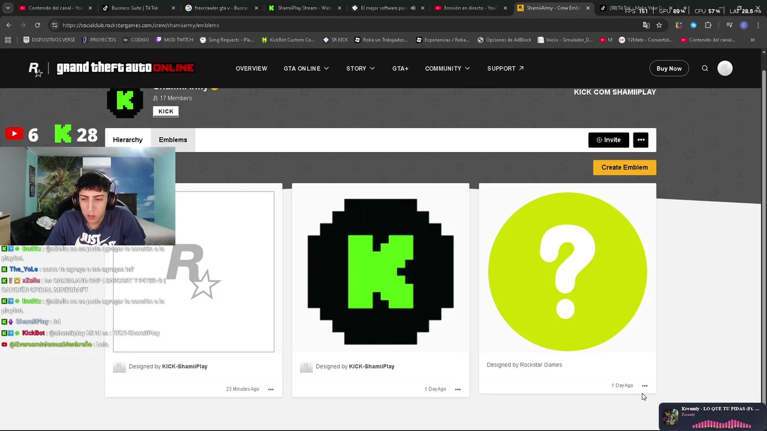Switch to the Hierarchy tab
767x431 pixels.
[128, 139]
